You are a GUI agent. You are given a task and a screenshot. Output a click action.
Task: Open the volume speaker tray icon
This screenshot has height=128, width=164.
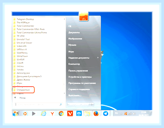click(x=134, y=113)
